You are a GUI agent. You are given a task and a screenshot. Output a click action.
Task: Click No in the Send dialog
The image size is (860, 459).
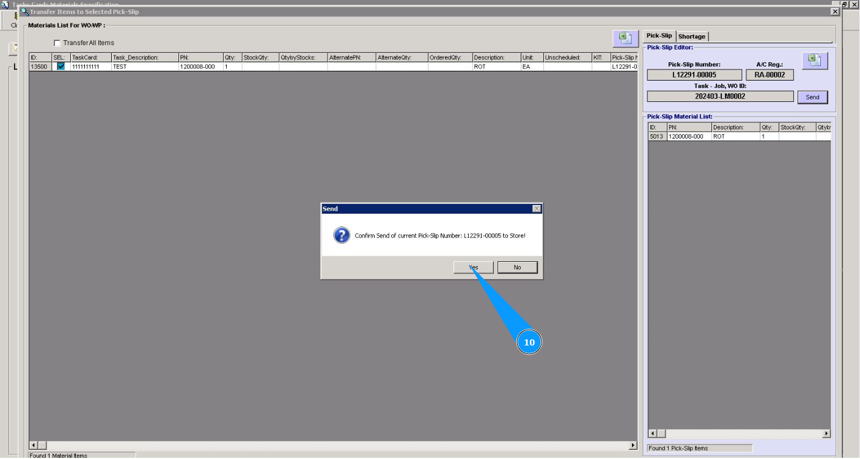tap(517, 267)
